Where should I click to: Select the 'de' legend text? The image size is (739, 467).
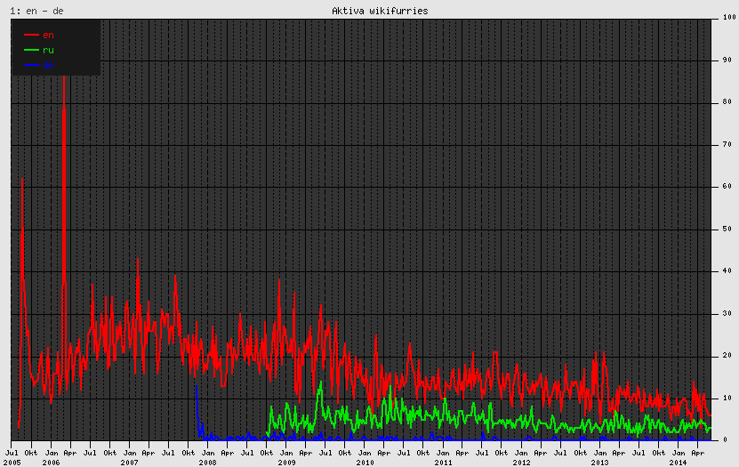click(x=48, y=65)
